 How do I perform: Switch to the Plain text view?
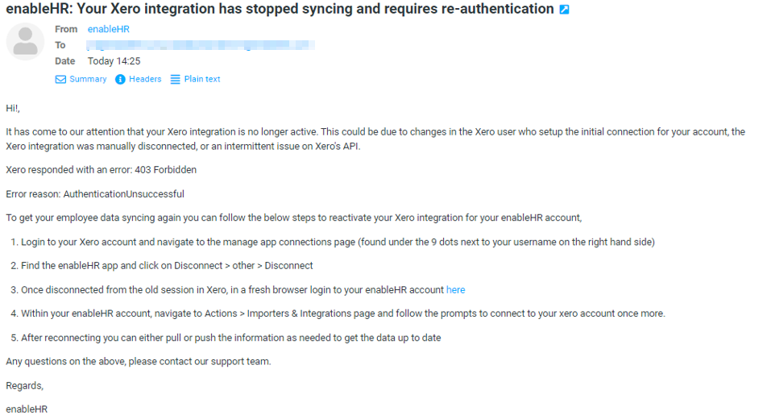[202, 79]
